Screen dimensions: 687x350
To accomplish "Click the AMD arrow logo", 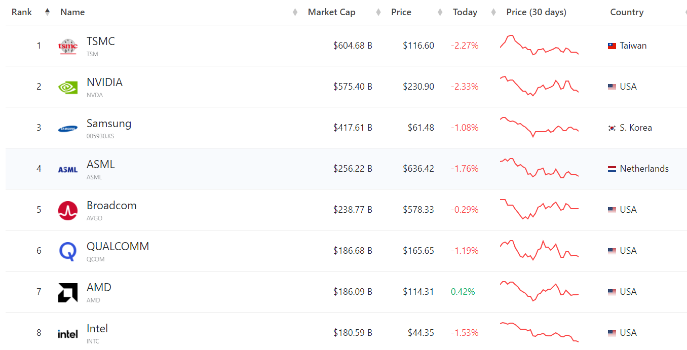I will pos(67,292).
